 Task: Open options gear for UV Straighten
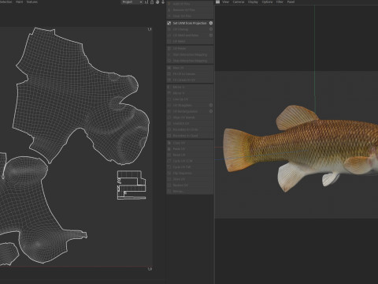[x=211, y=105]
